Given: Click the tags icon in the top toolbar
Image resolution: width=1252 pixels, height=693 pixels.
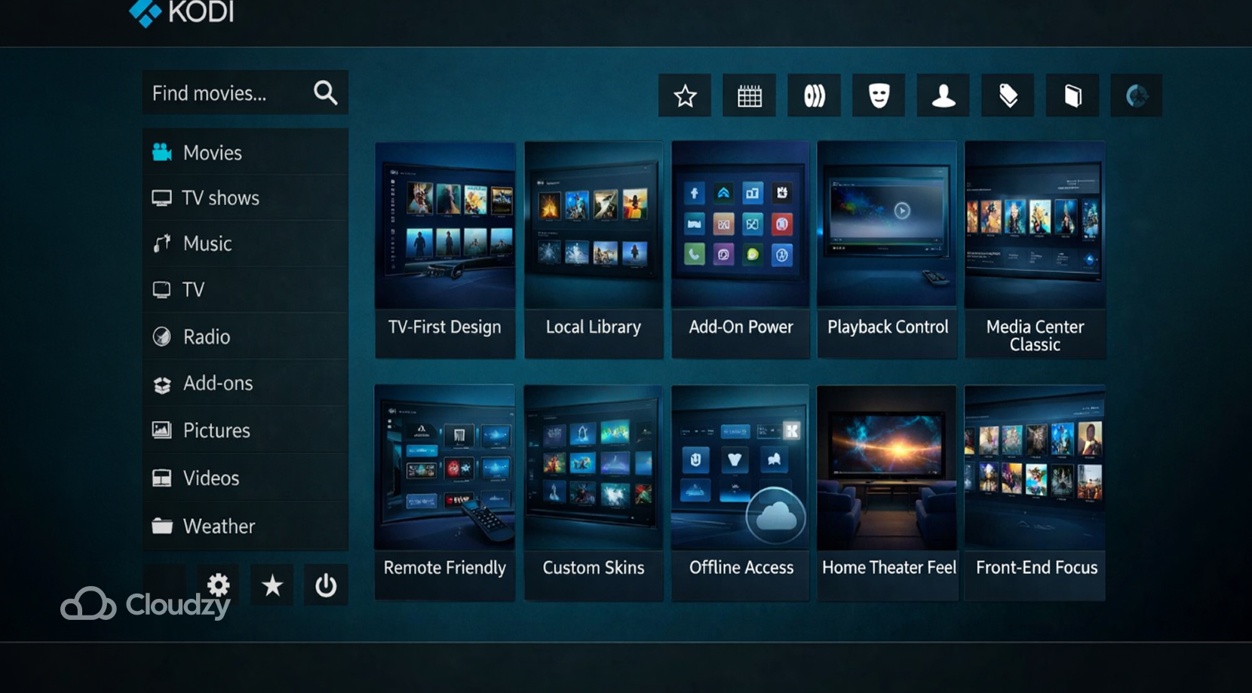Looking at the screenshot, I should 1007,96.
